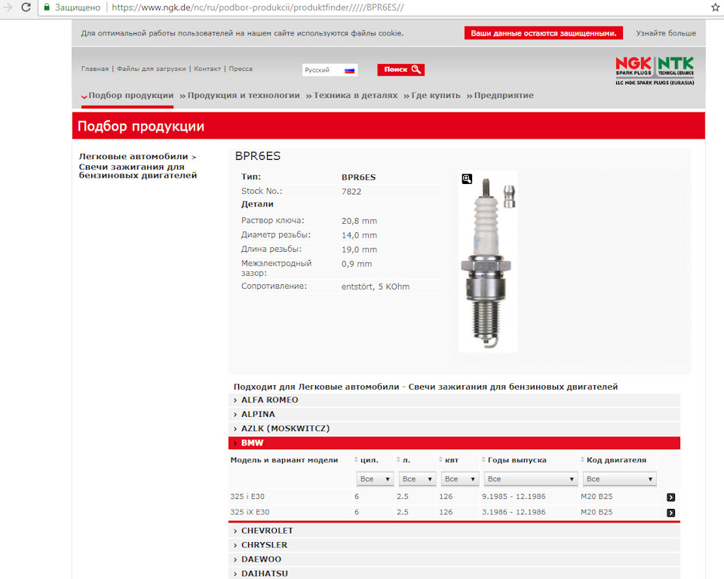Sort by Годы выпуска column arrows
724x579 pixels.
tap(483, 460)
